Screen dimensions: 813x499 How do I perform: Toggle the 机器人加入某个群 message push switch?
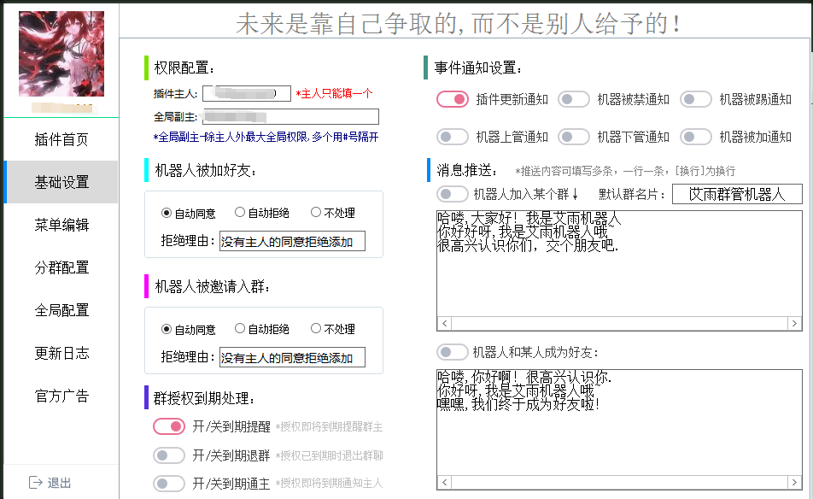[x=452, y=194]
